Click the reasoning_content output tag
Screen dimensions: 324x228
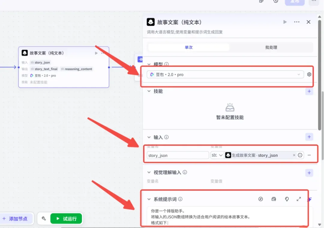[77, 69]
